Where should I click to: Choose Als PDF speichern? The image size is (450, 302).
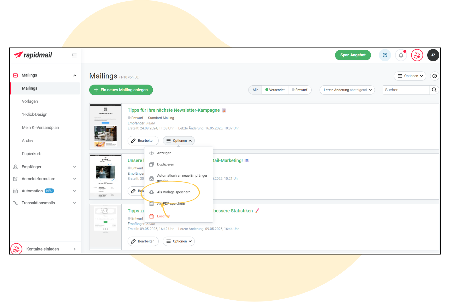[179, 204]
